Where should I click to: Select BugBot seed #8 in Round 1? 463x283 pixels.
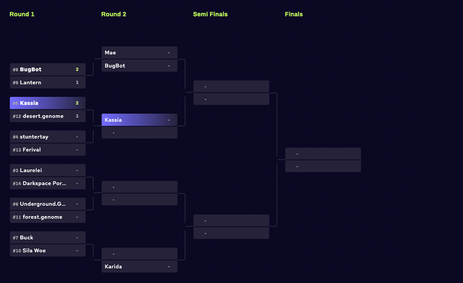click(x=47, y=69)
